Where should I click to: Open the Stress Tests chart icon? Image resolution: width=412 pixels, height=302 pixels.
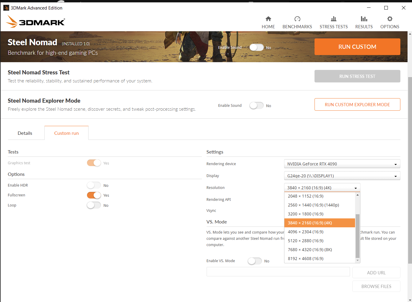pos(334,19)
